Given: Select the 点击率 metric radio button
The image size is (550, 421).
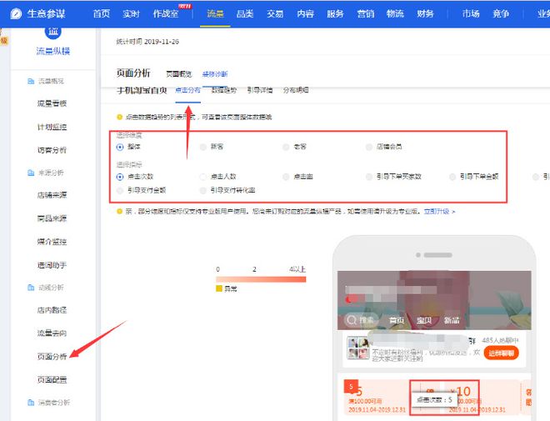Looking at the screenshot, I should (x=286, y=177).
